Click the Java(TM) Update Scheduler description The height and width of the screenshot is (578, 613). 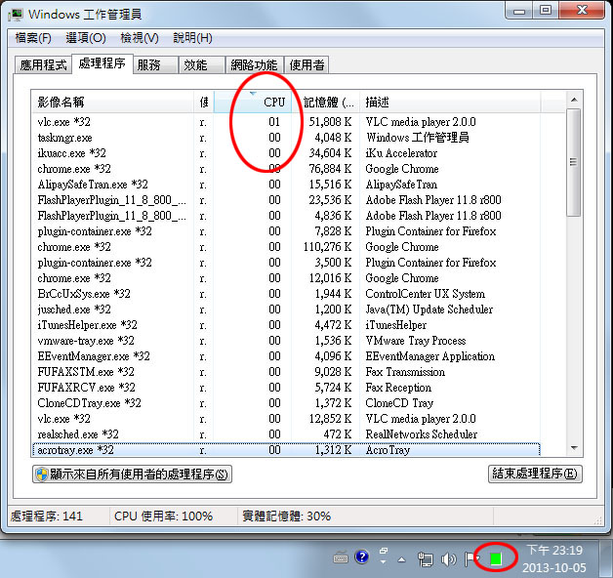click(429, 310)
